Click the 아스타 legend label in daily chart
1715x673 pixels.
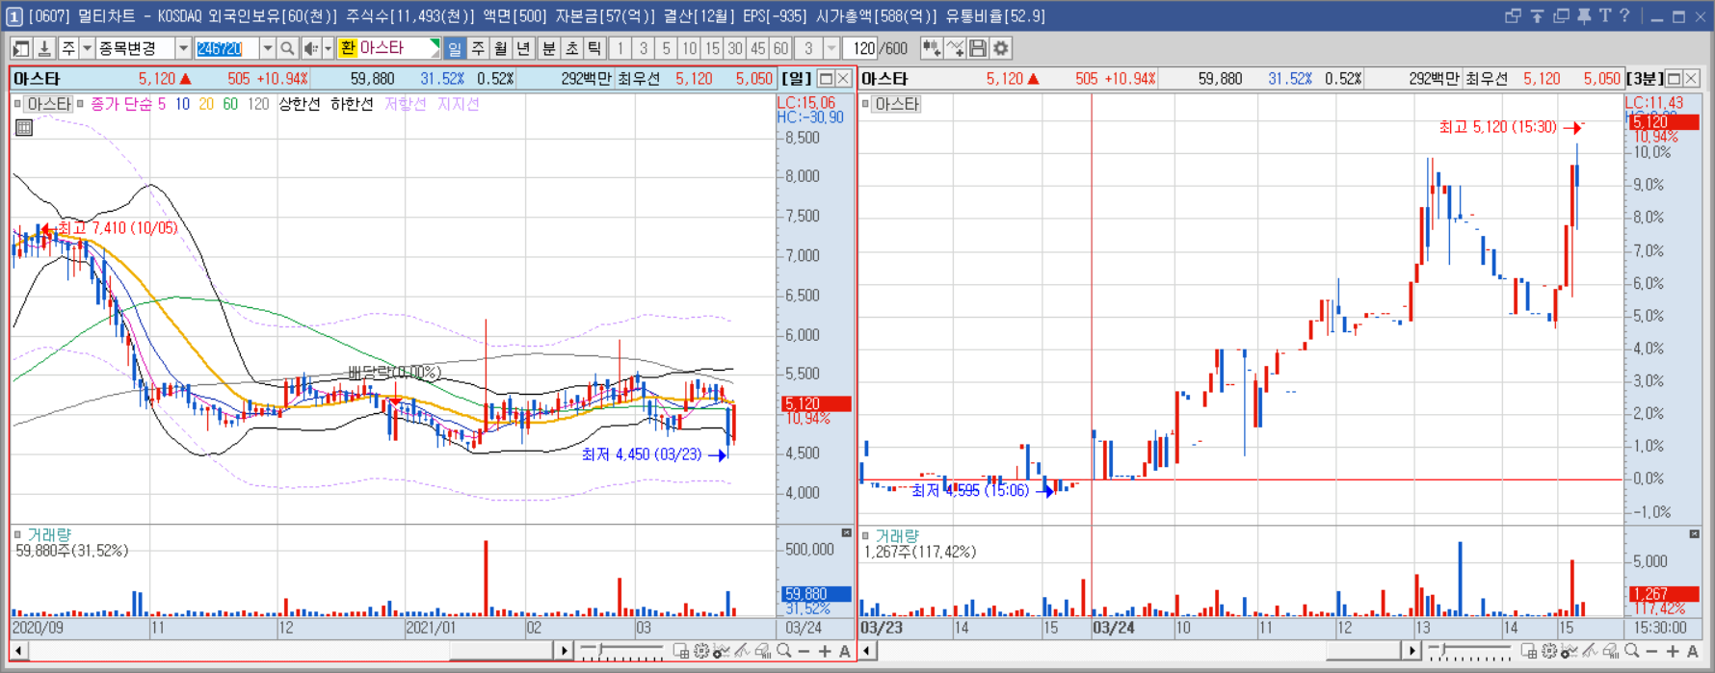[x=48, y=104]
